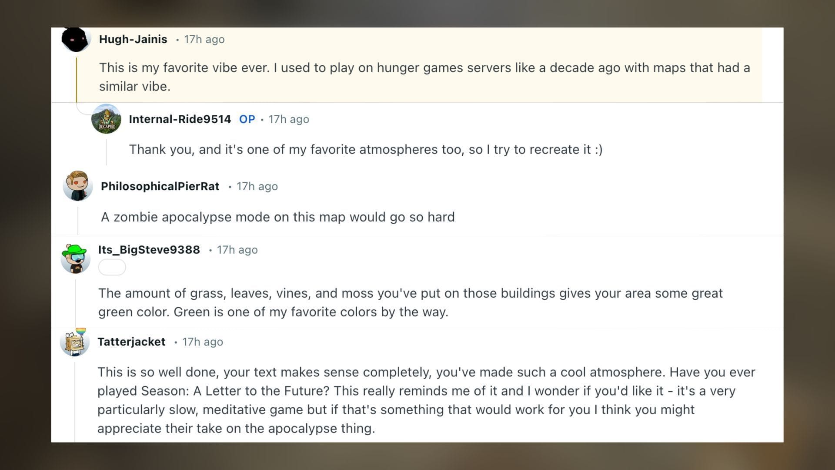Click the 17h ago timestamp on Tatterjacket's comment
This screenshot has height=470, width=835.
(x=202, y=342)
